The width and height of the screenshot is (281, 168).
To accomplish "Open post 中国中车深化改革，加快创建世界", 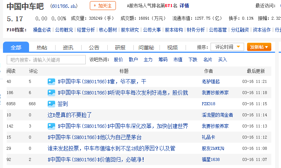I will pyautogui.click(x=123, y=126).
